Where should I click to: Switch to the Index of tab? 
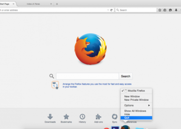click(33, 4)
